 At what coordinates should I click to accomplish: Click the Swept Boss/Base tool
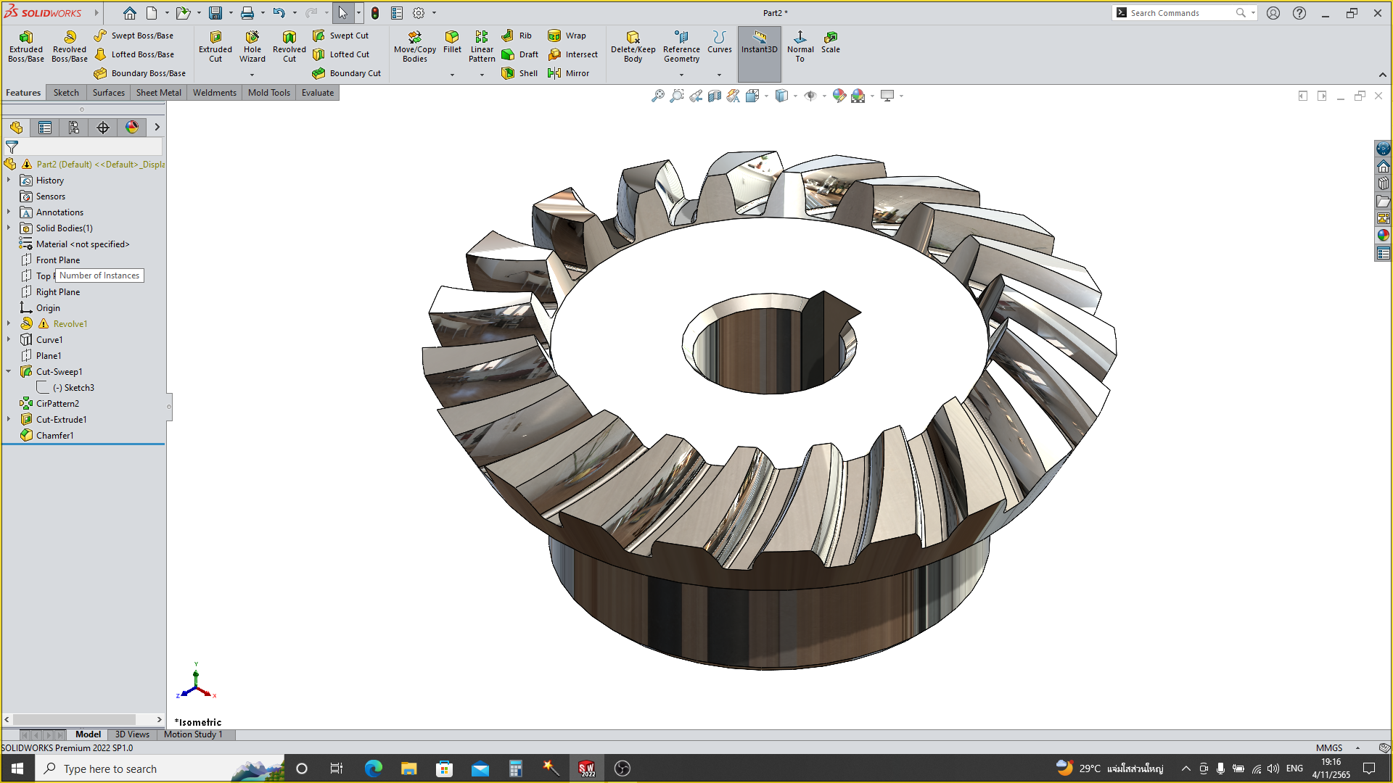click(134, 36)
